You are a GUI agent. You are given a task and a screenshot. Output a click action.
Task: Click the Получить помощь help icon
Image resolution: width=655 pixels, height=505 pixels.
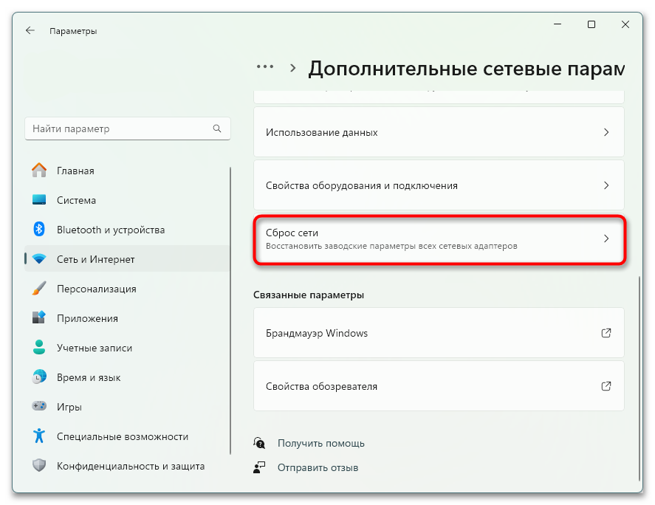click(x=259, y=443)
